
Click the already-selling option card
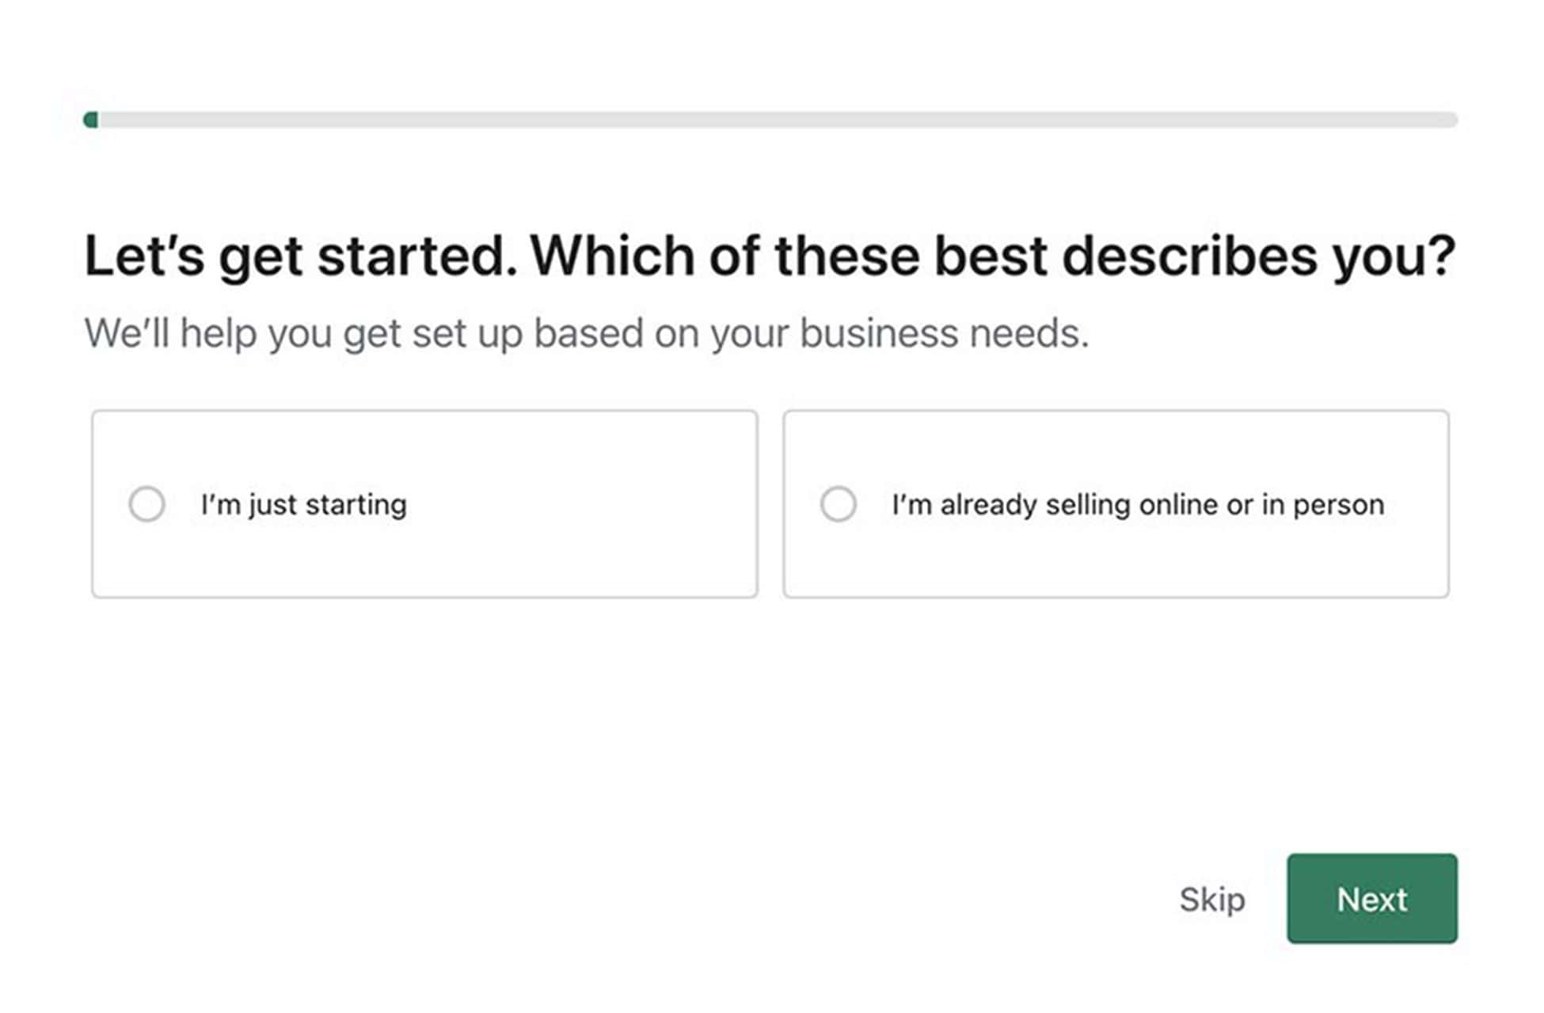pyautogui.click(x=1116, y=503)
